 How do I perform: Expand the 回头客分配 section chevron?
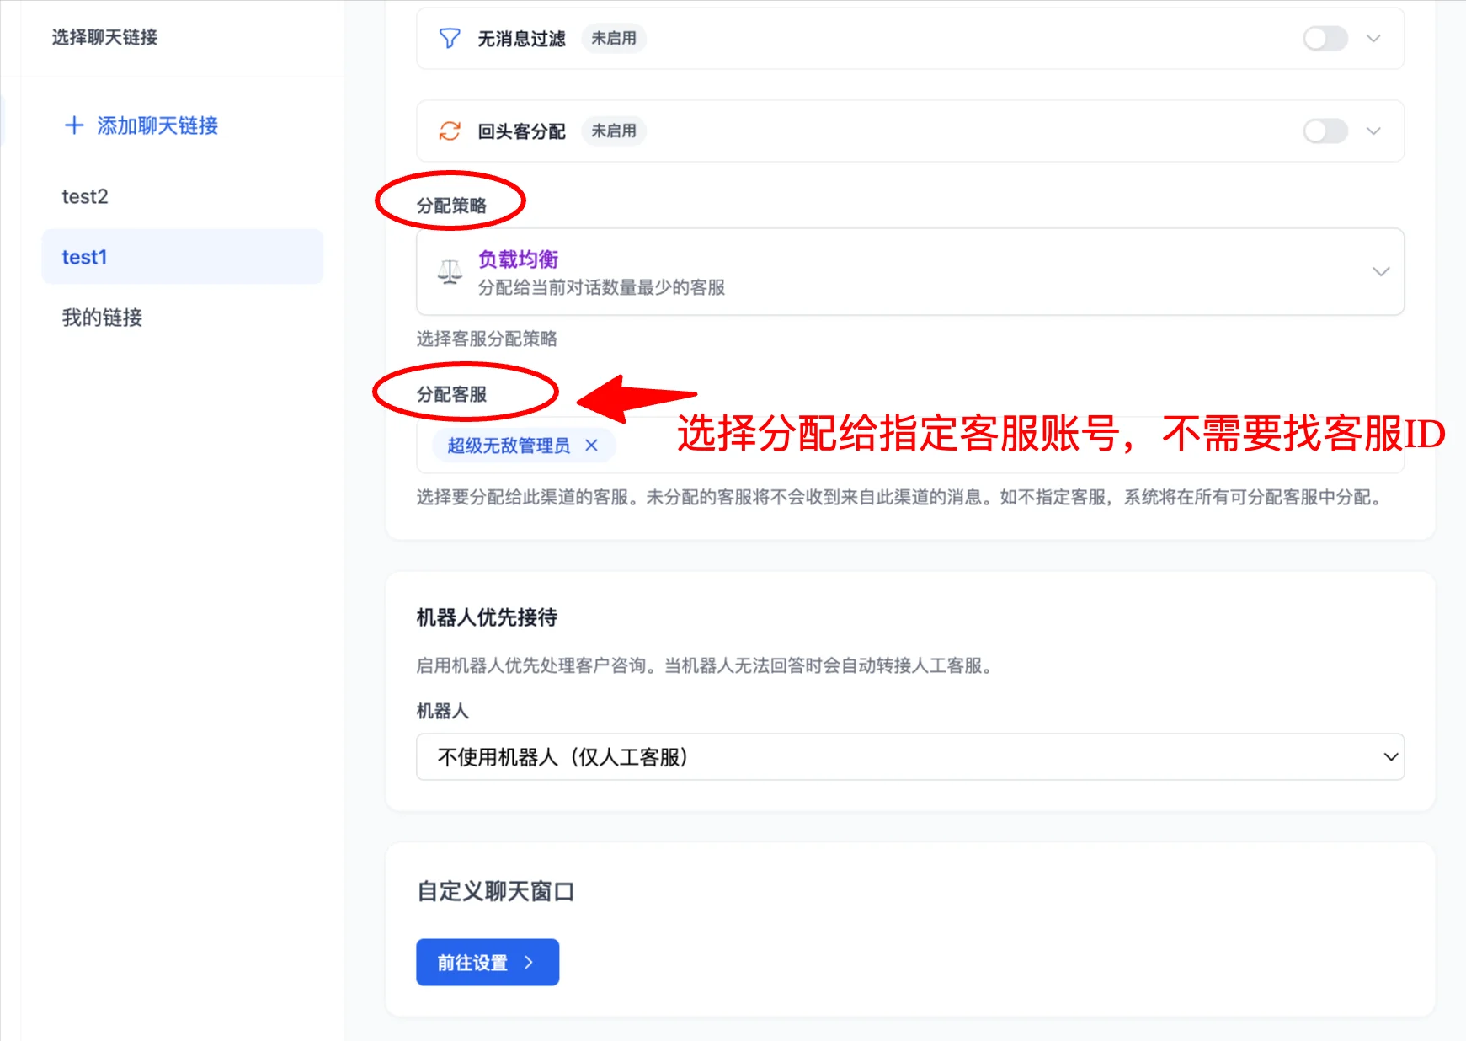[x=1373, y=131]
